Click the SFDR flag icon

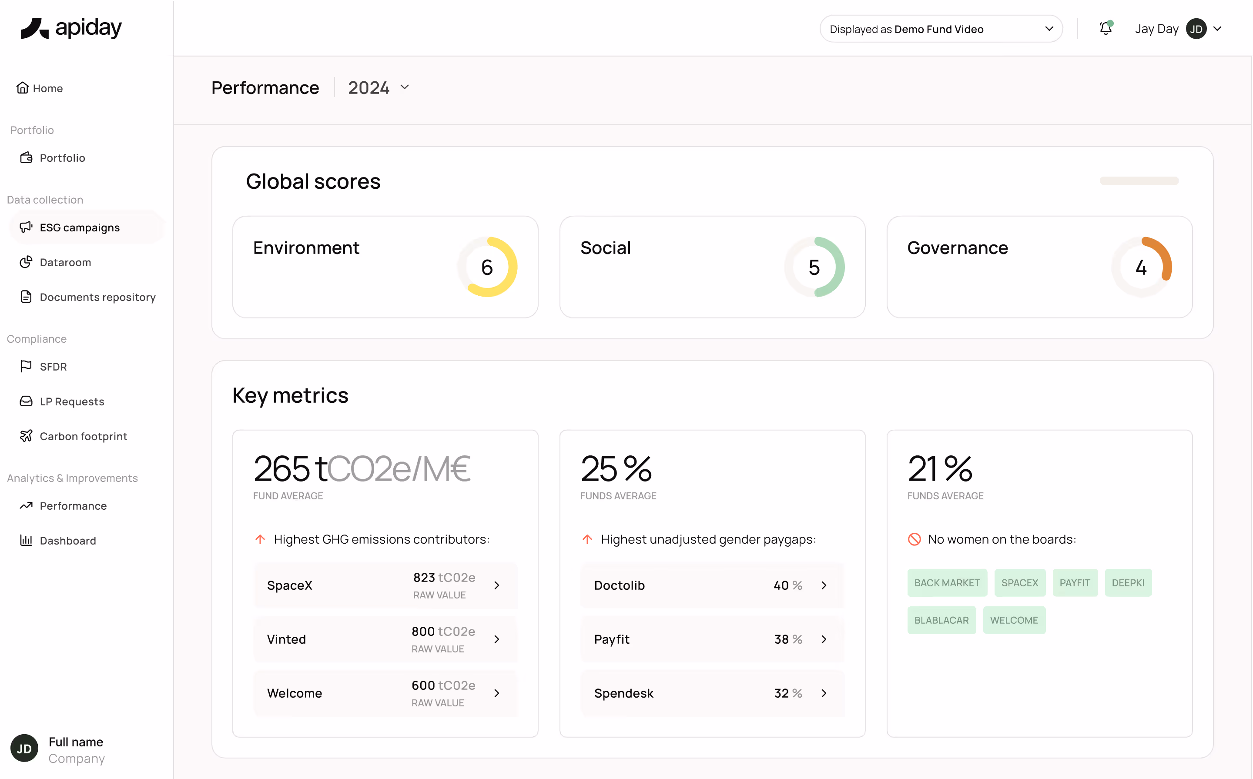26,366
